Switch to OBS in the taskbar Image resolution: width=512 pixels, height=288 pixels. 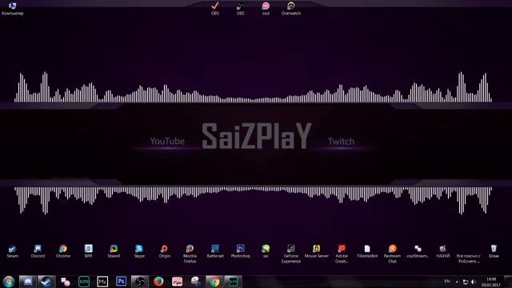tap(140, 282)
